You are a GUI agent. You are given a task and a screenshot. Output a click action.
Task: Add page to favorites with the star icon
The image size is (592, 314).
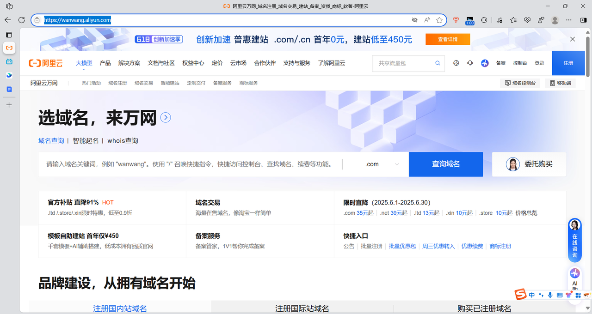[439, 20]
